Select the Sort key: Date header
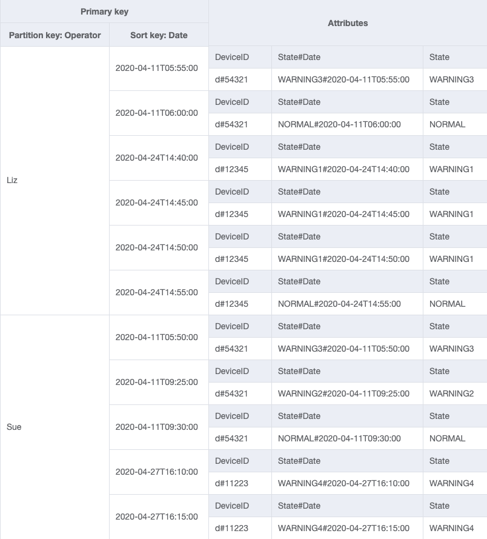This screenshot has width=487, height=539. pyautogui.click(x=159, y=35)
